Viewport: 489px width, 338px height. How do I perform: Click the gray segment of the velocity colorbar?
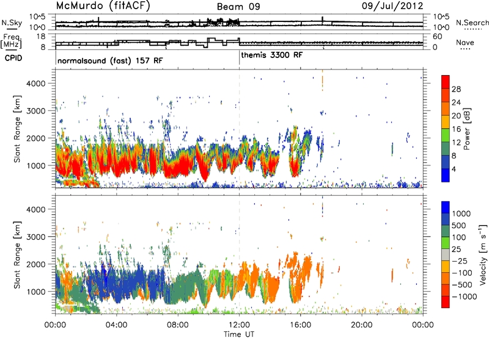pyautogui.click(x=446, y=254)
